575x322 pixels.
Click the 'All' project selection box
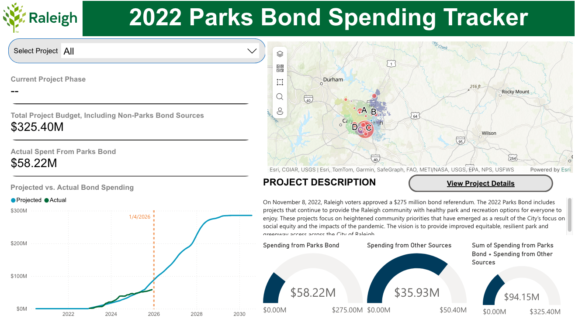(x=153, y=51)
